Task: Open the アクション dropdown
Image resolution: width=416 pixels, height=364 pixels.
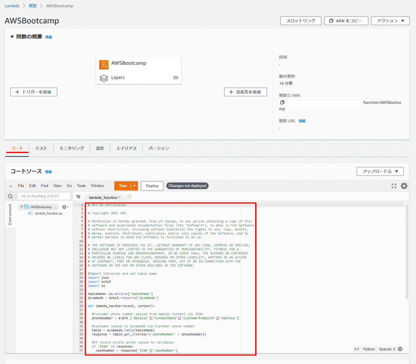Action: pos(390,21)
